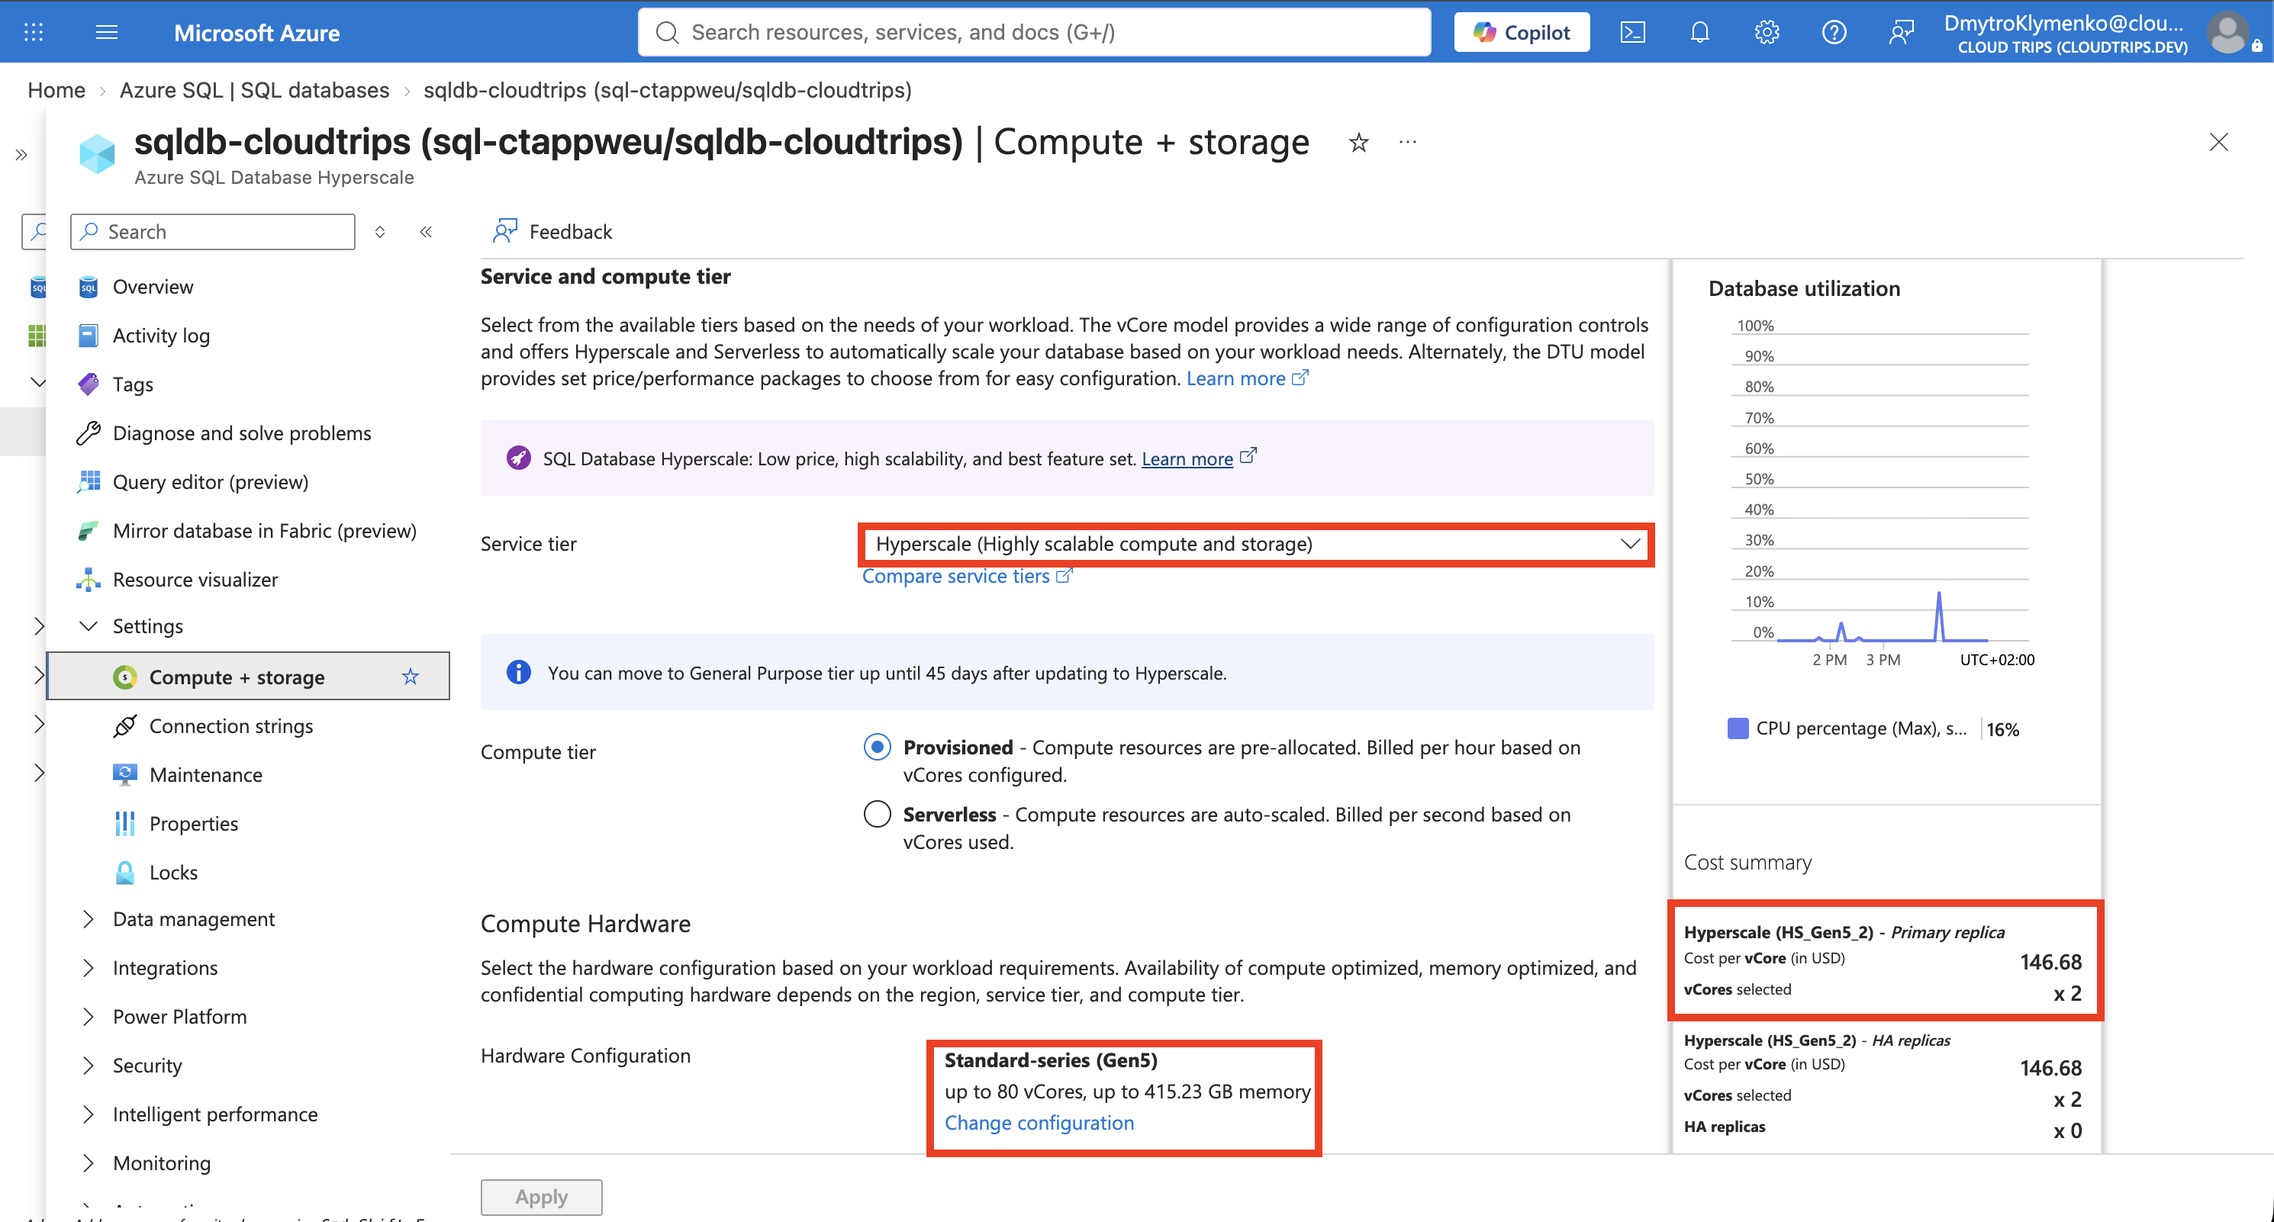Open the Properties settings page
The width and height of the screenshot is (2274, 1222).
click(x=193, y=823)
